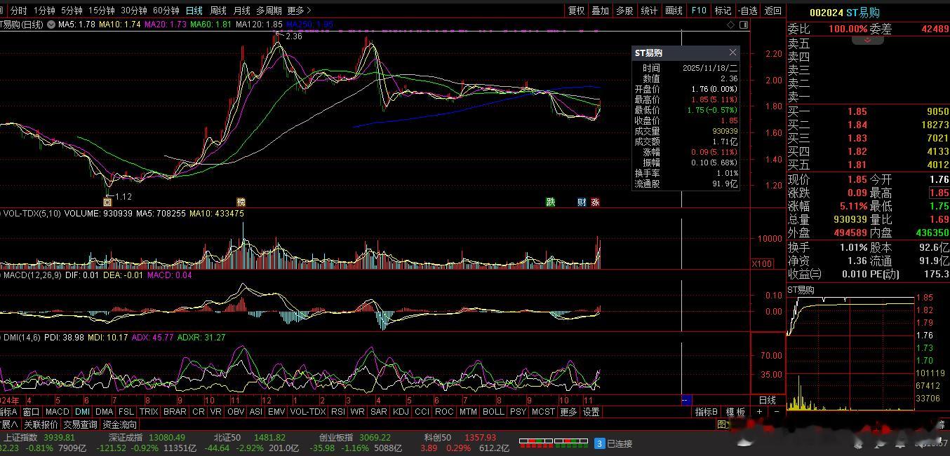
Task: Open the F10 company info
Action: click(x=699, y=11)
